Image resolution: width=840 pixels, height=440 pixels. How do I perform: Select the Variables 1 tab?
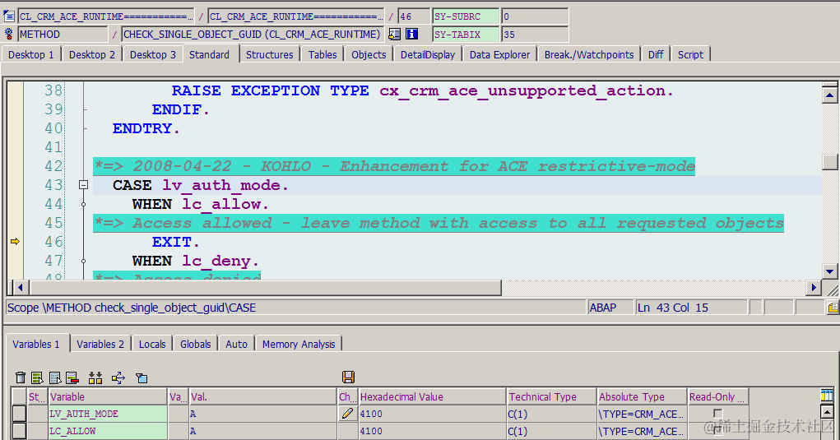click(x=36, y=344)
